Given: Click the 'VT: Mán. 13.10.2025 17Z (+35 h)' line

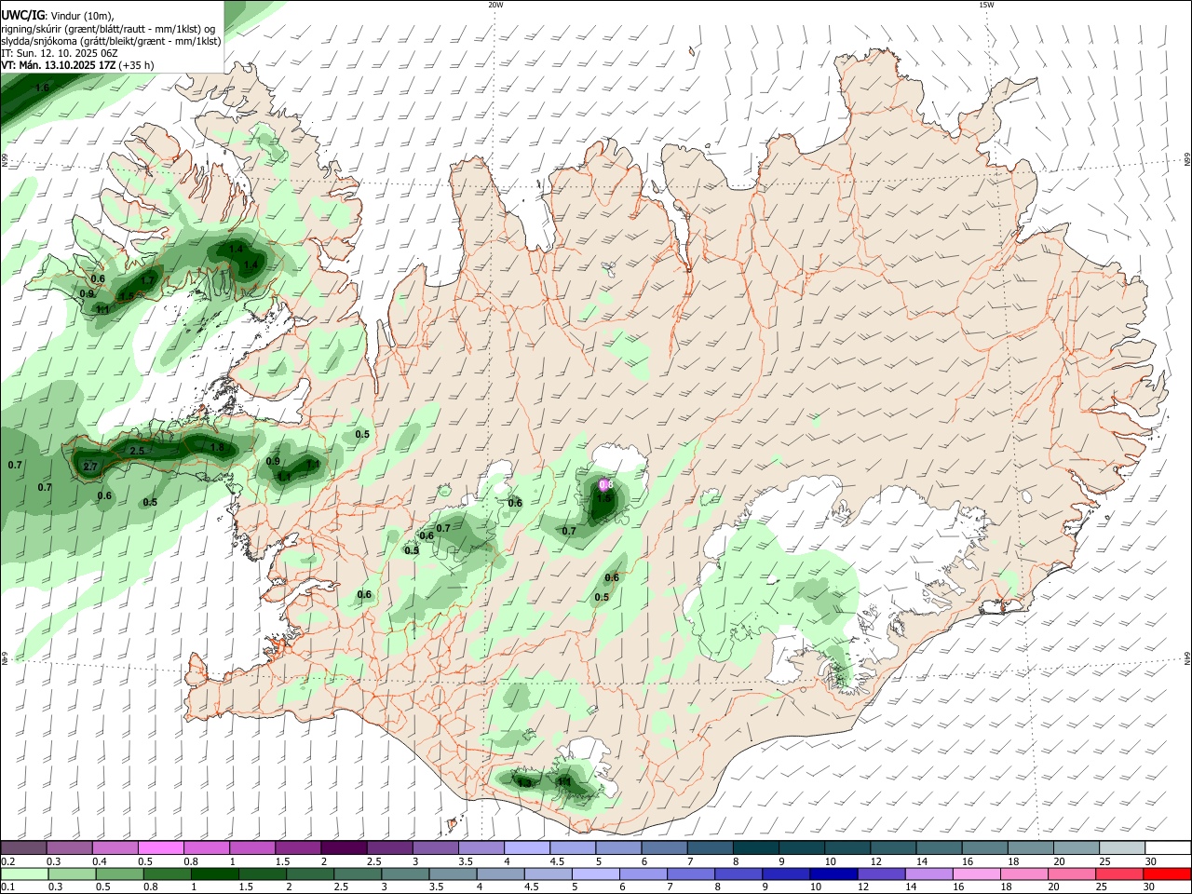Looking at the screenshot, I should click(x=77, y=65).
